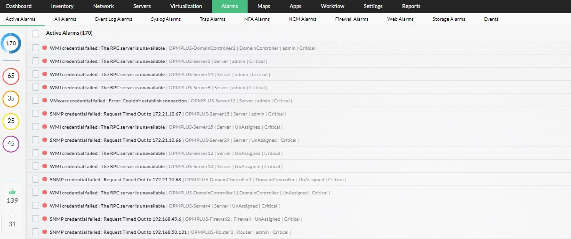
Task: Open the Maps menu
Action: click(264, 6)
